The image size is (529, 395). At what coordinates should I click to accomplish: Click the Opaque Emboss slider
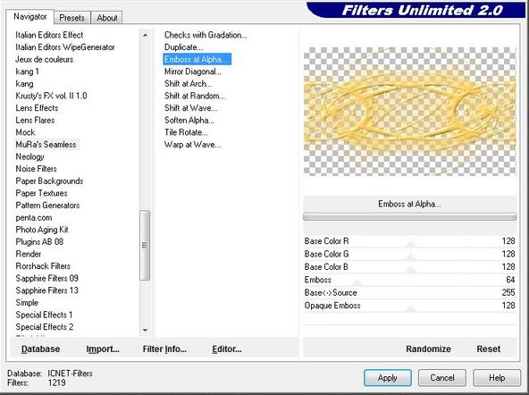coord(409,306)
